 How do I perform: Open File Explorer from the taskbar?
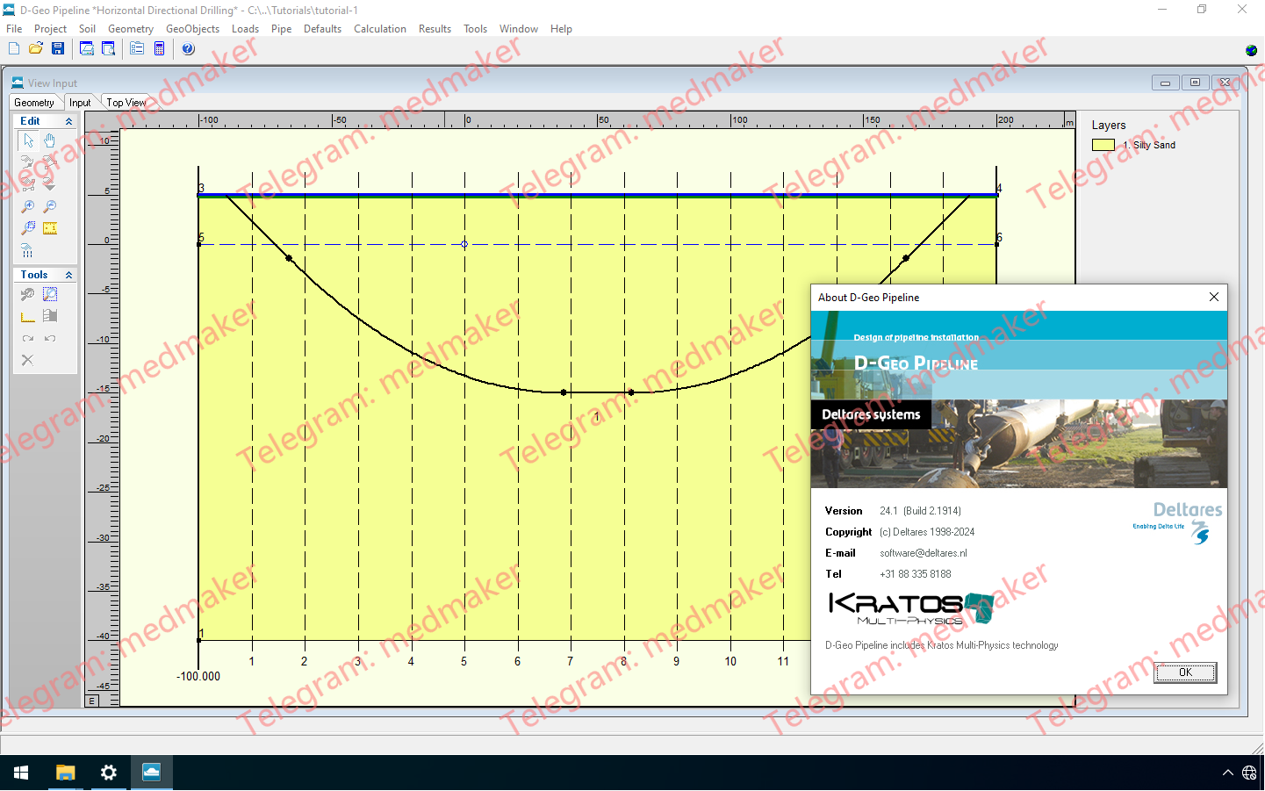[65, 773]
